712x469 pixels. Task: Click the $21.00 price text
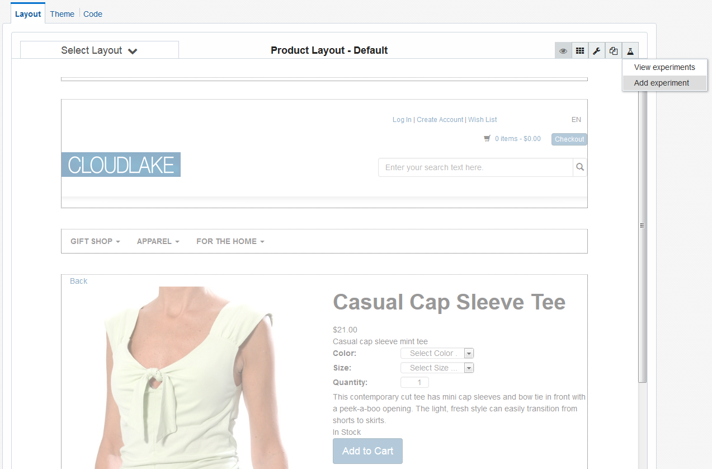[x=345, y=330]
